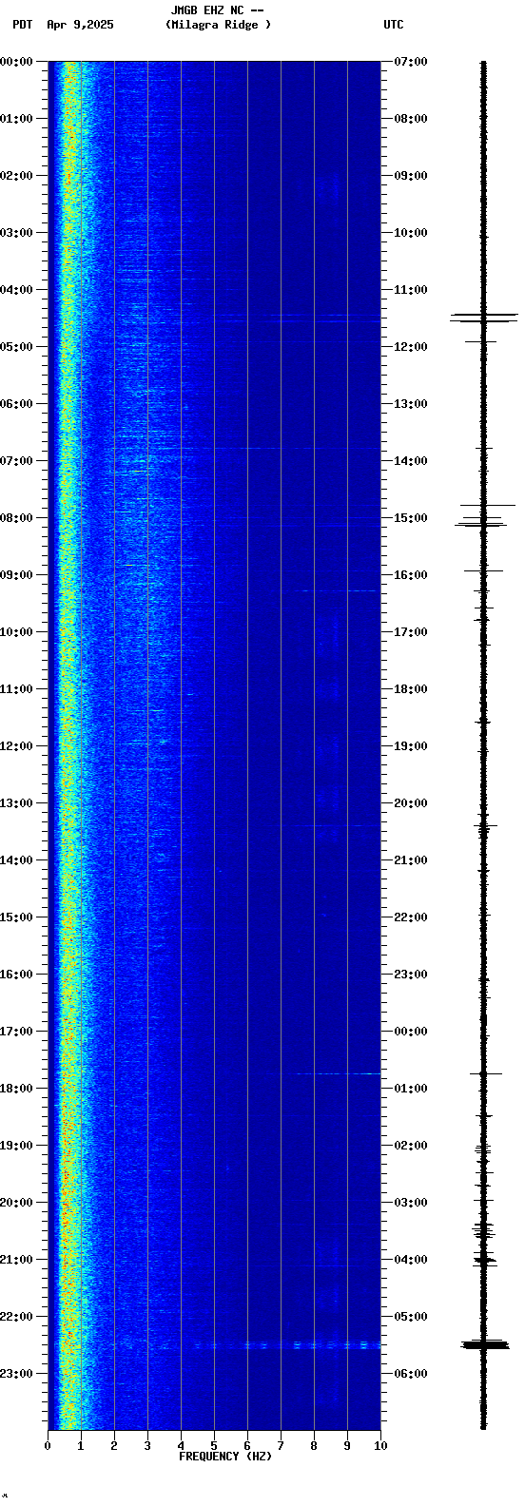
Task: Click the '(Milagra Ridge )' subtitle
Action: [x=218, y=25]
